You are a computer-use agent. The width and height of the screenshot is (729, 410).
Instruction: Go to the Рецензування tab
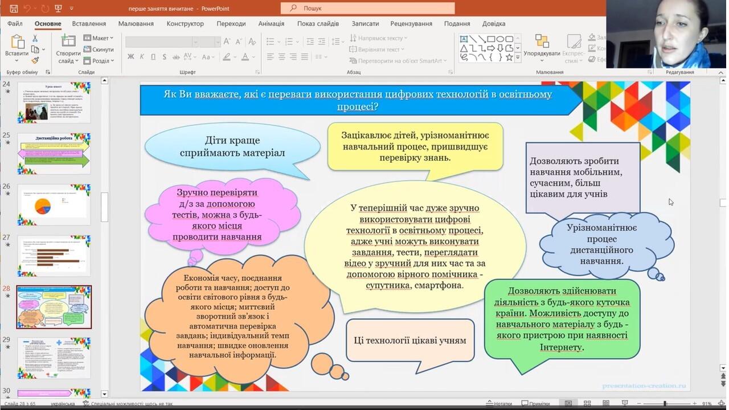coord(411,24)
